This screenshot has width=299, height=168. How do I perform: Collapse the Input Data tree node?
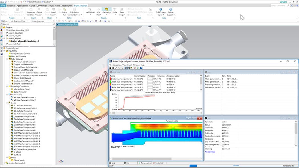[4, 51]
